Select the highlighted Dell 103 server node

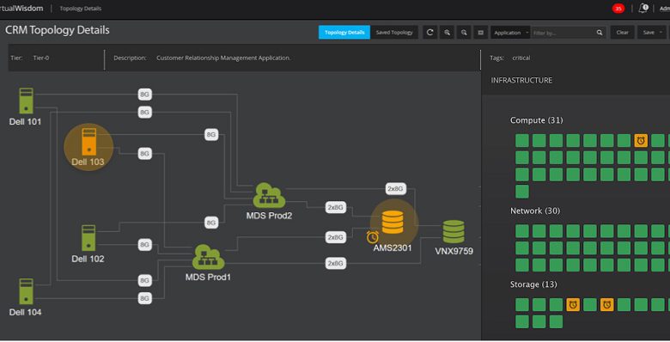tap(88, 142)
